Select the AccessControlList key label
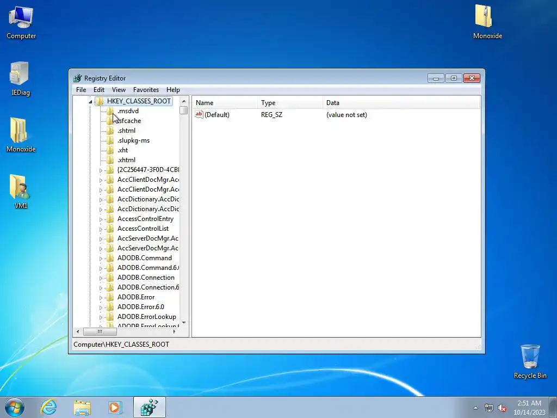Viewport: 557px width, 418px height. pyautogui.click(x=143, y=229)
